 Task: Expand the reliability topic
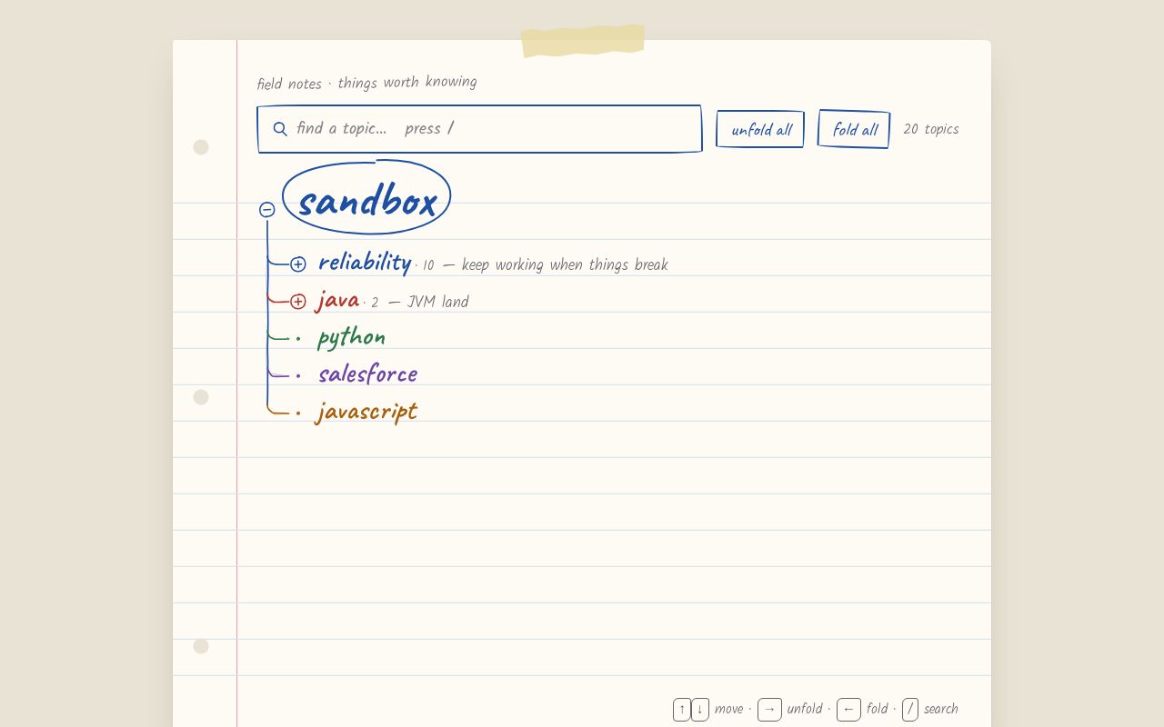(298, 264)
